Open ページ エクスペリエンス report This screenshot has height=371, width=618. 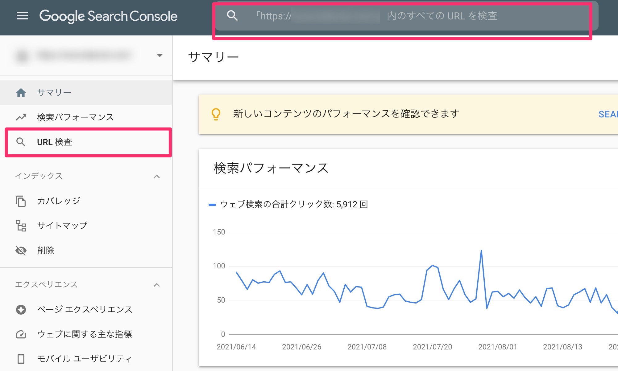coord(86,309)
